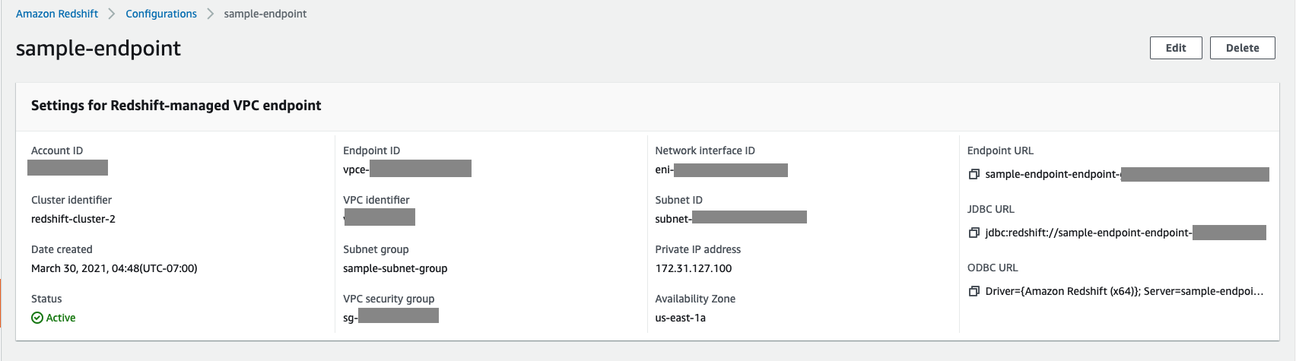
Task: Click the sg- VPC security group value
Action: coord(390,317)
